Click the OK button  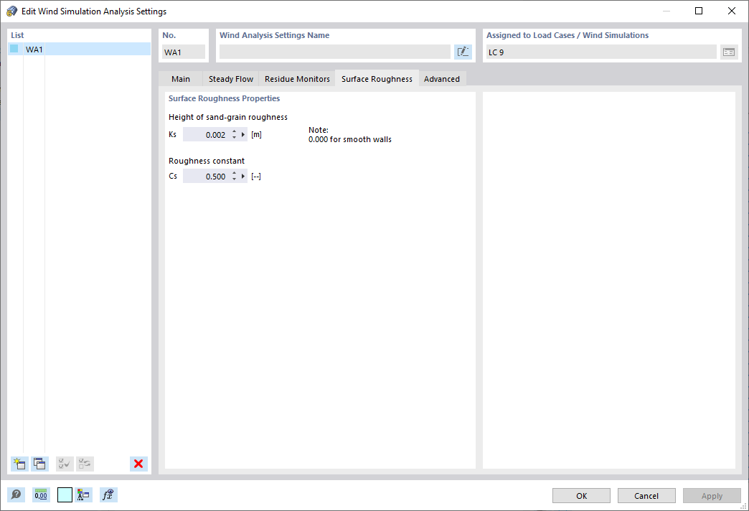pos(581,496)
